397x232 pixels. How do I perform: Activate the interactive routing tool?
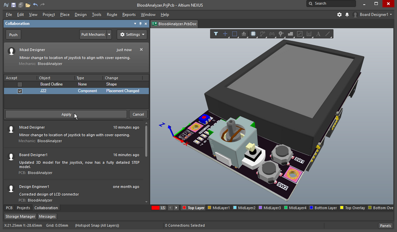point(263,34)
